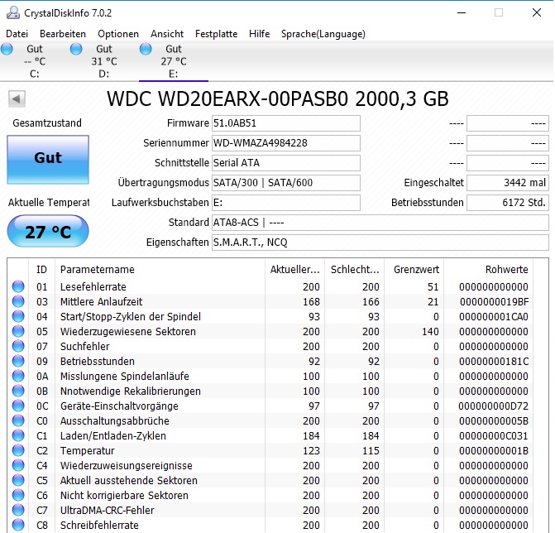Click status orb for Mittlere Anlaufzeit row
Image resolution: width=555 pixels, height=533 pixels.
pyautogui.click(x=18, y=301)
